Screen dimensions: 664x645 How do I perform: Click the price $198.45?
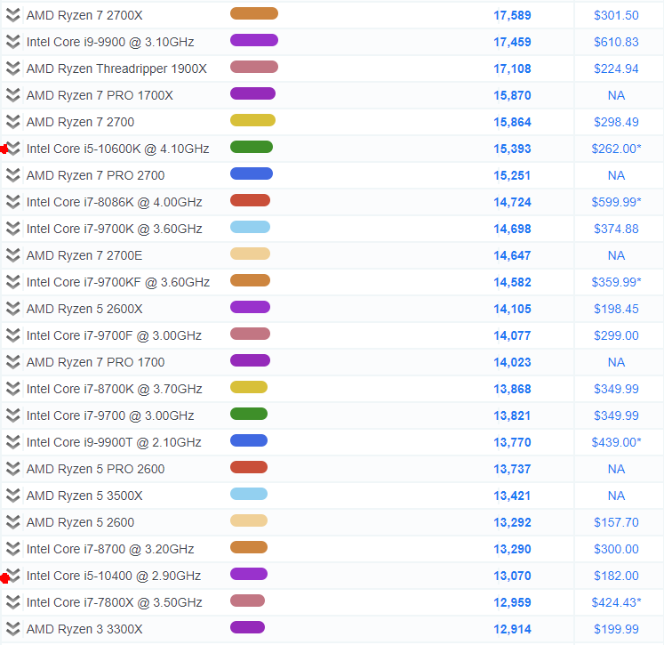tap(616, 309)
